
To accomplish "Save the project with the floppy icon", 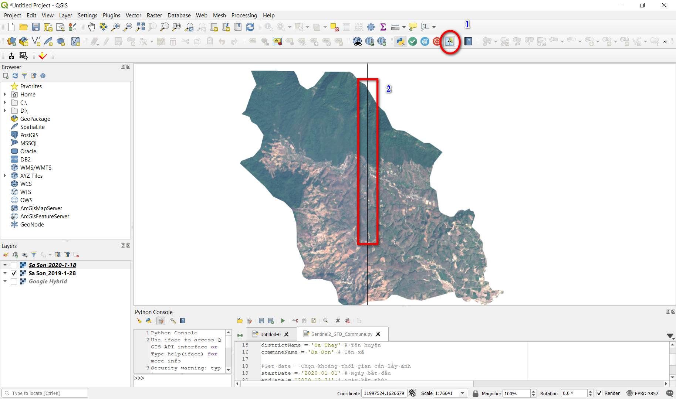I will pos(36,27).
